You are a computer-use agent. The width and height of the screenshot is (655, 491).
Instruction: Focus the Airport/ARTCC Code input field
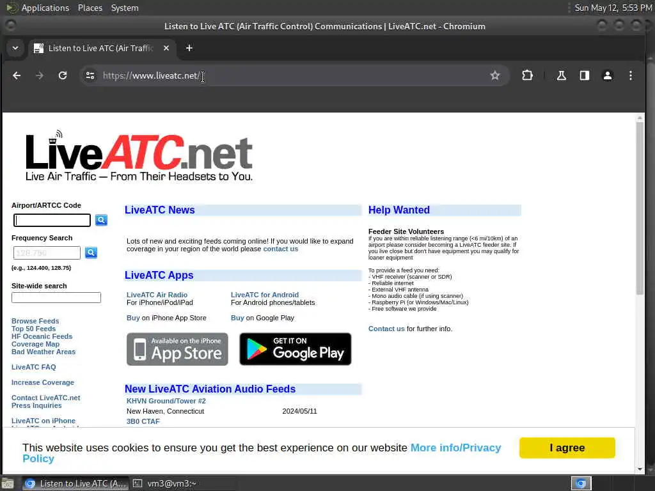coord(52,220)
